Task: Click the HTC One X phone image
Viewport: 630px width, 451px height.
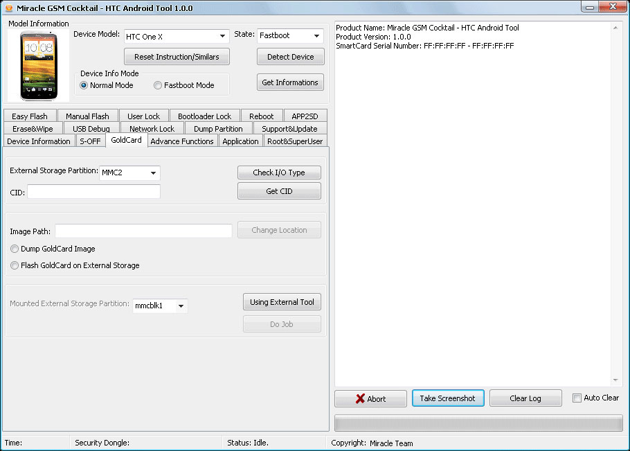Action: [x=39, y=66]
